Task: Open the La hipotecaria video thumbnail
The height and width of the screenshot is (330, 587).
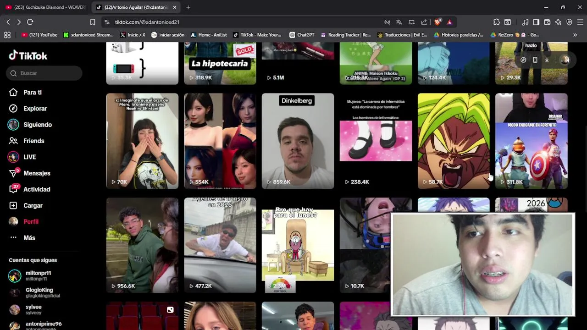Action: pos(220,63)
